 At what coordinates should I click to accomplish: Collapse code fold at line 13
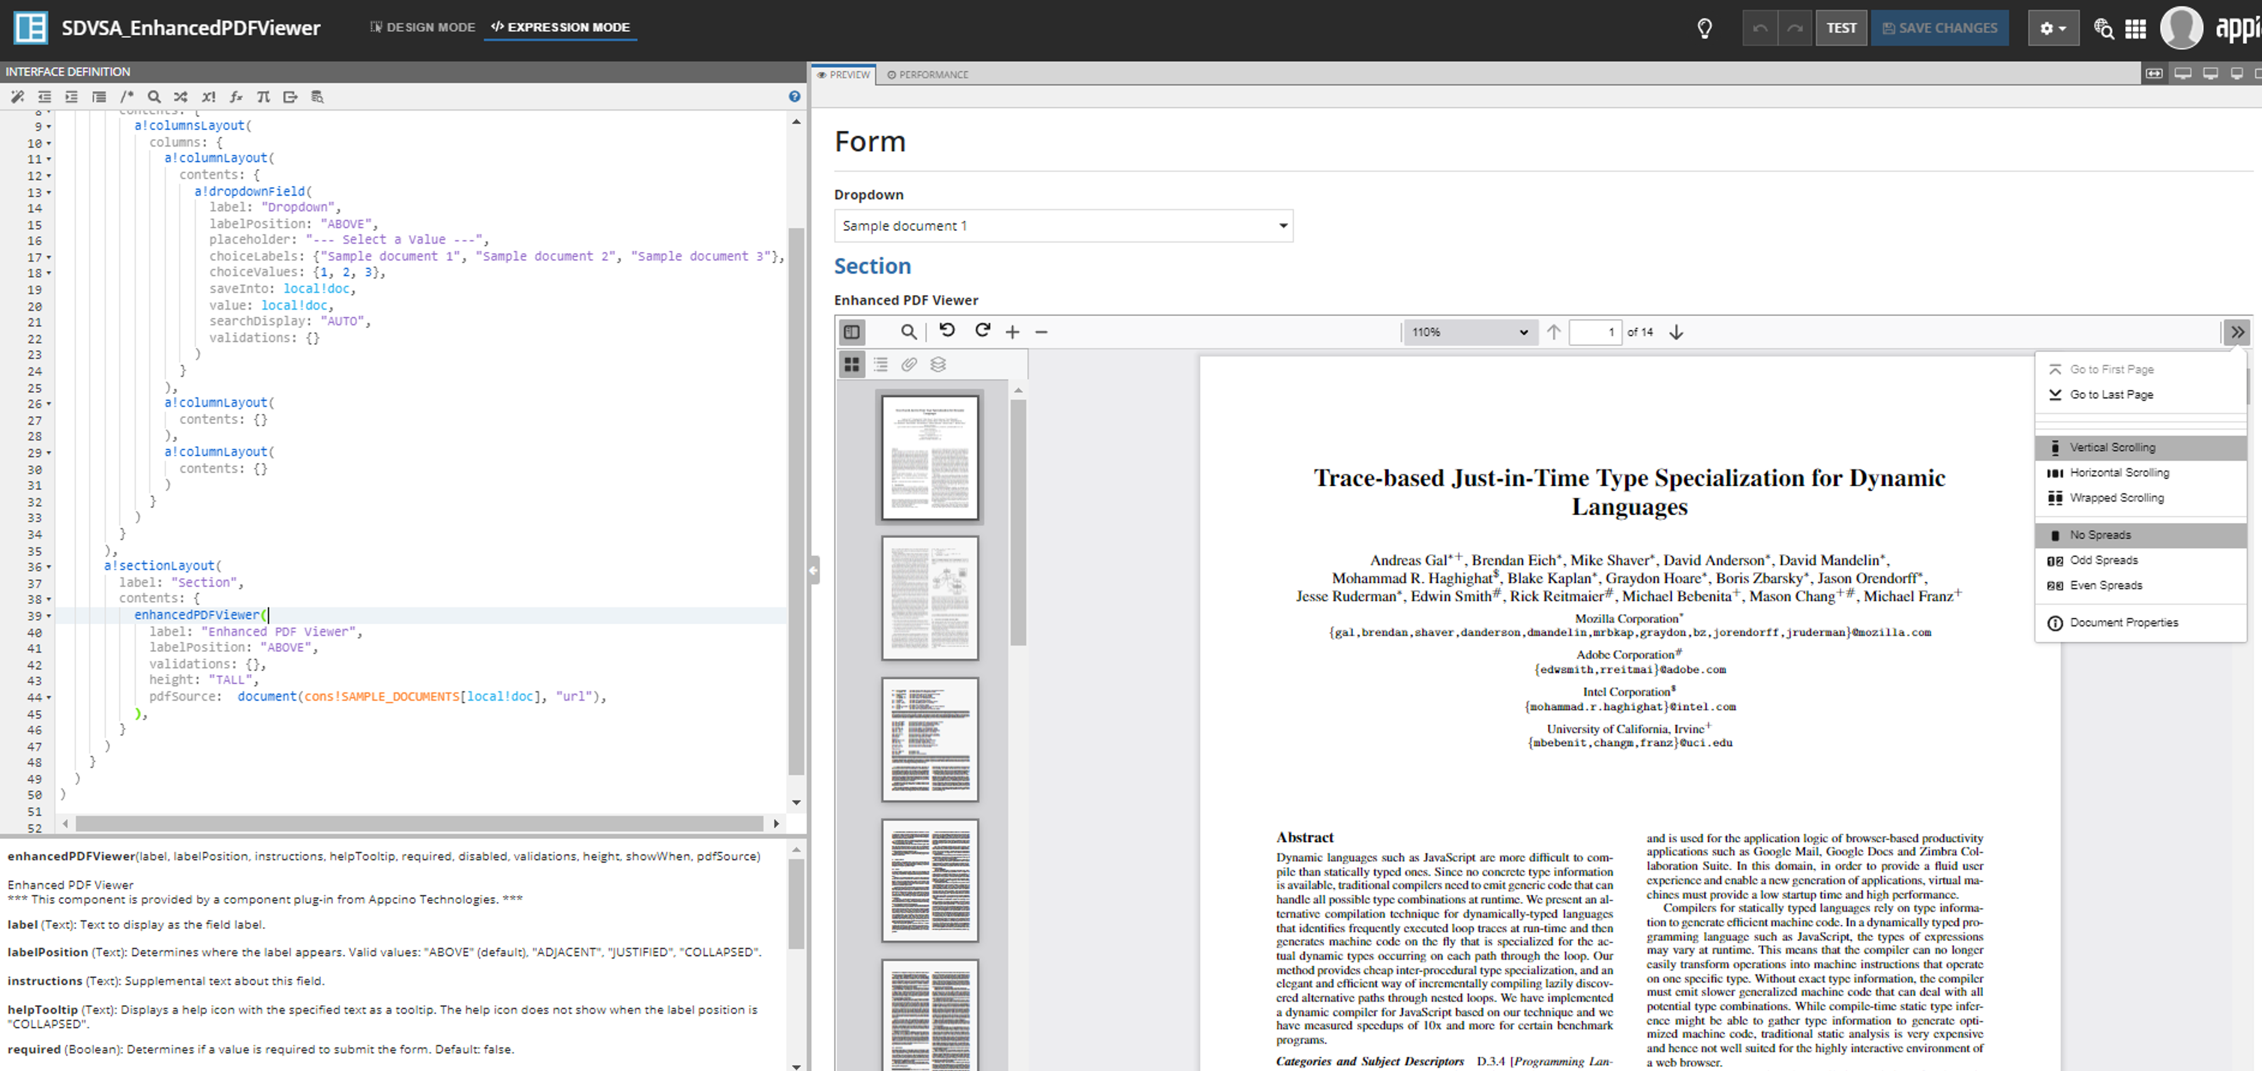[x=49, y=193]
